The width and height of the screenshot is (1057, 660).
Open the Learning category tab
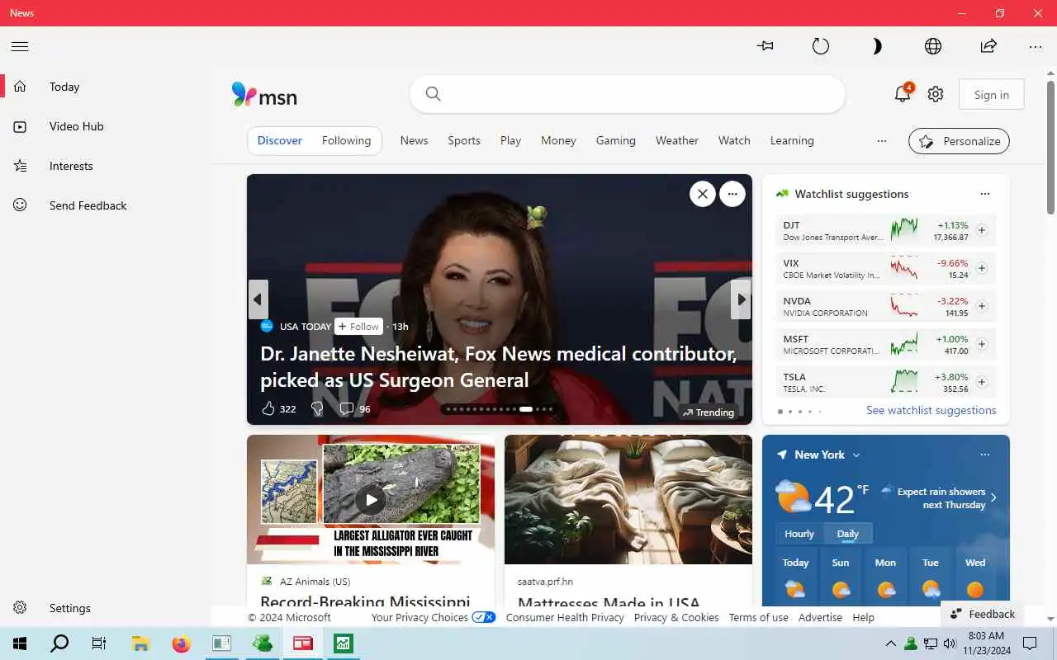[x=792, y=140]
